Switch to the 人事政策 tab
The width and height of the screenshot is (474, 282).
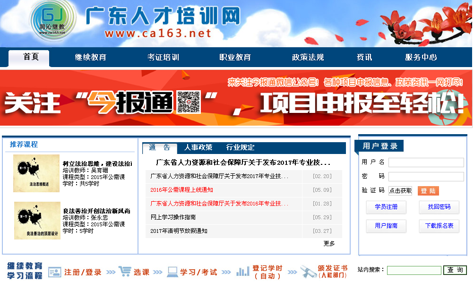coord(198,147)
